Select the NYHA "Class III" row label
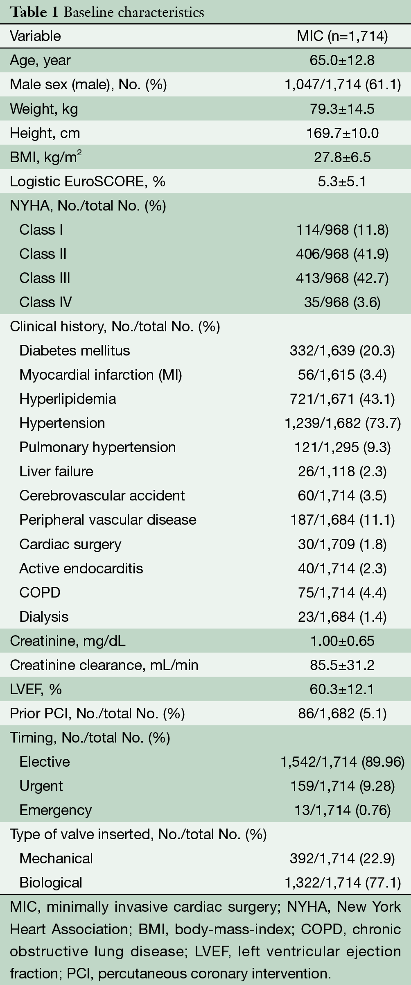Image resolution: width=411 pixels, height=985 pixels. click(45, 278)
